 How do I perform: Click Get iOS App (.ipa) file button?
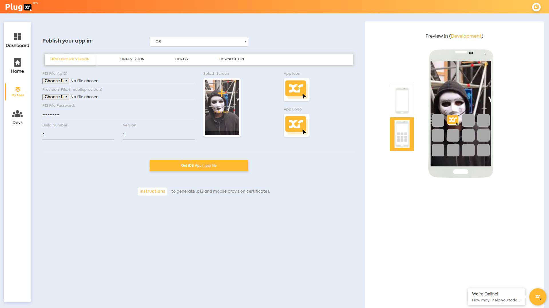click(x=199, y=166)
